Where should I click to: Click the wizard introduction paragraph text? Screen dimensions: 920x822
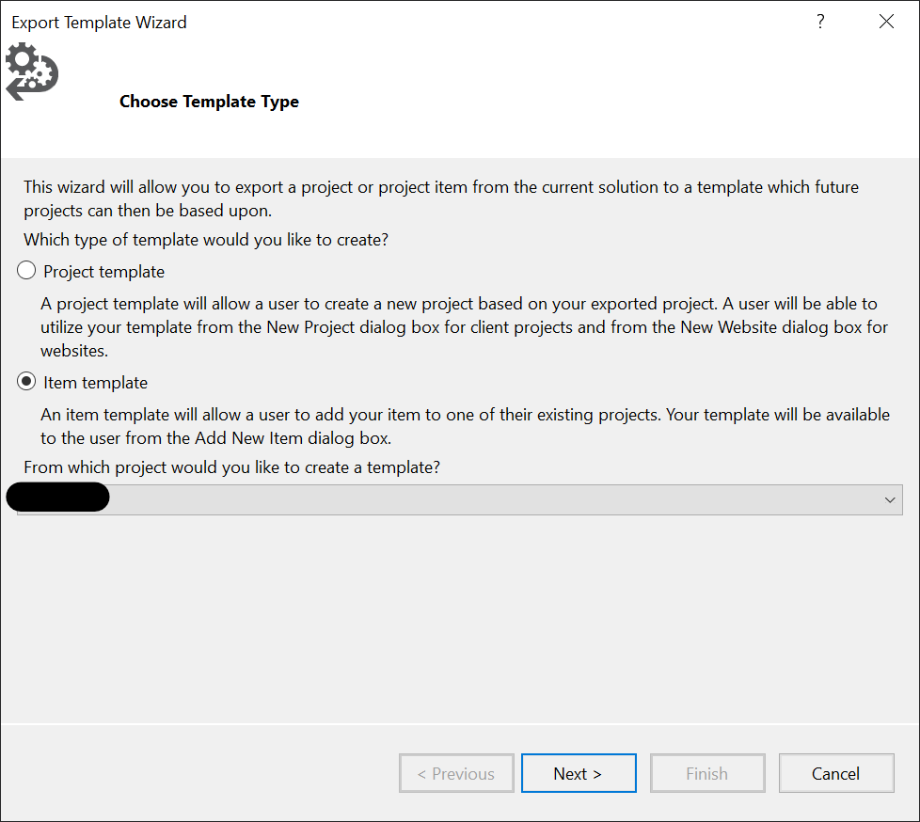pos(440,198)
